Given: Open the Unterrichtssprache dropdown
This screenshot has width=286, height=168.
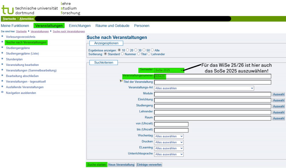Looking at the screenshot, I should coord(169,154).
